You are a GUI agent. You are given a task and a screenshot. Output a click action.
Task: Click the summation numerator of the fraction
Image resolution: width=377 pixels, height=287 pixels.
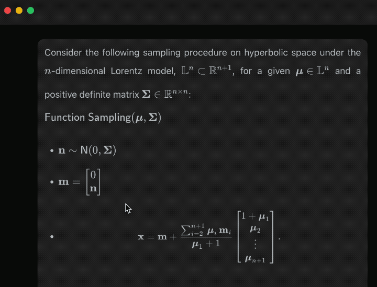205,229
